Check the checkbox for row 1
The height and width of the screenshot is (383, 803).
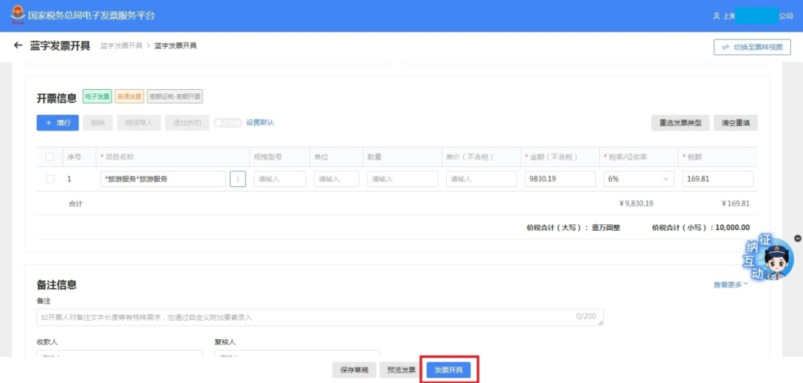click(x=50, y=179)
